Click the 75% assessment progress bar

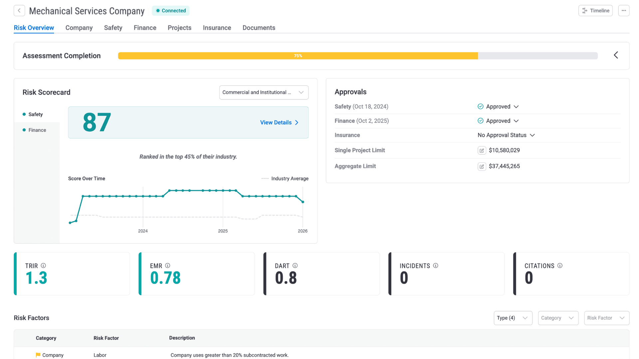tap(298, 56)
